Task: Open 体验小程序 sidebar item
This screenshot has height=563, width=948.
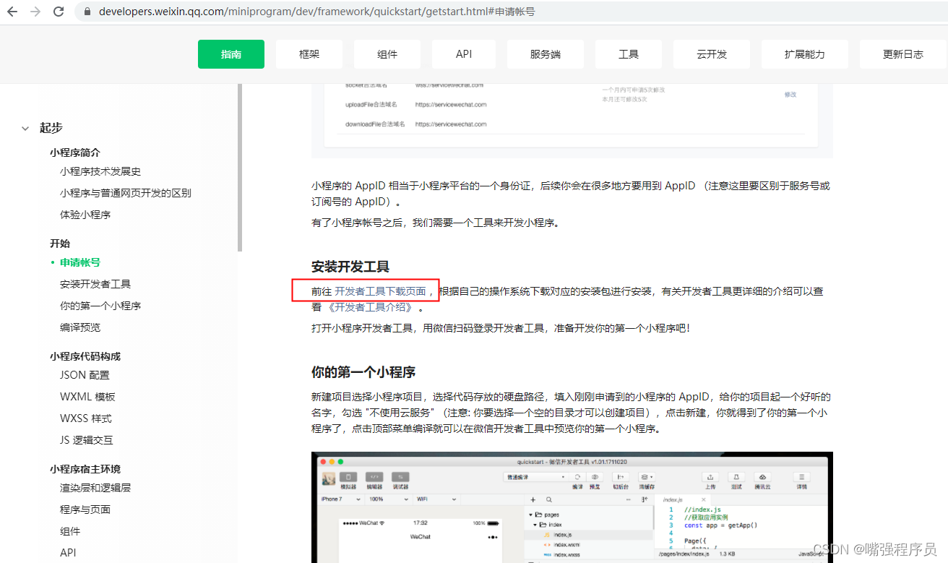Action: pyautogui.click(x=85, y=215)
